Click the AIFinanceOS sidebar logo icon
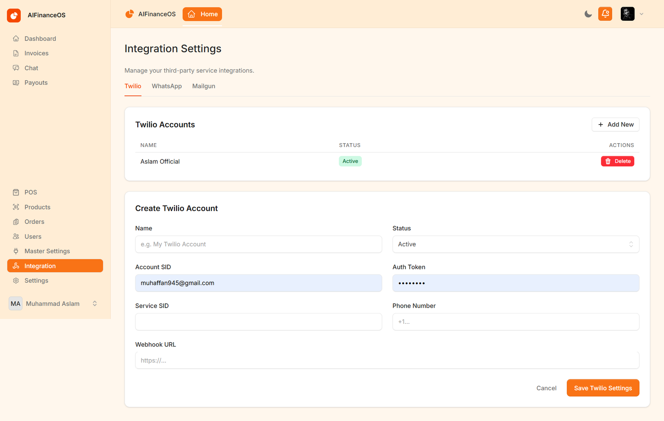Viewport: 664px width, 421px height. click(x=14, y=15)
